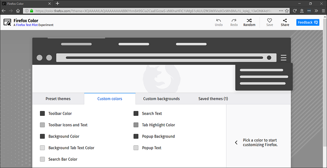327x168 pixels.
Task: View Saved themes (1) tab
Action: (213, 99)
